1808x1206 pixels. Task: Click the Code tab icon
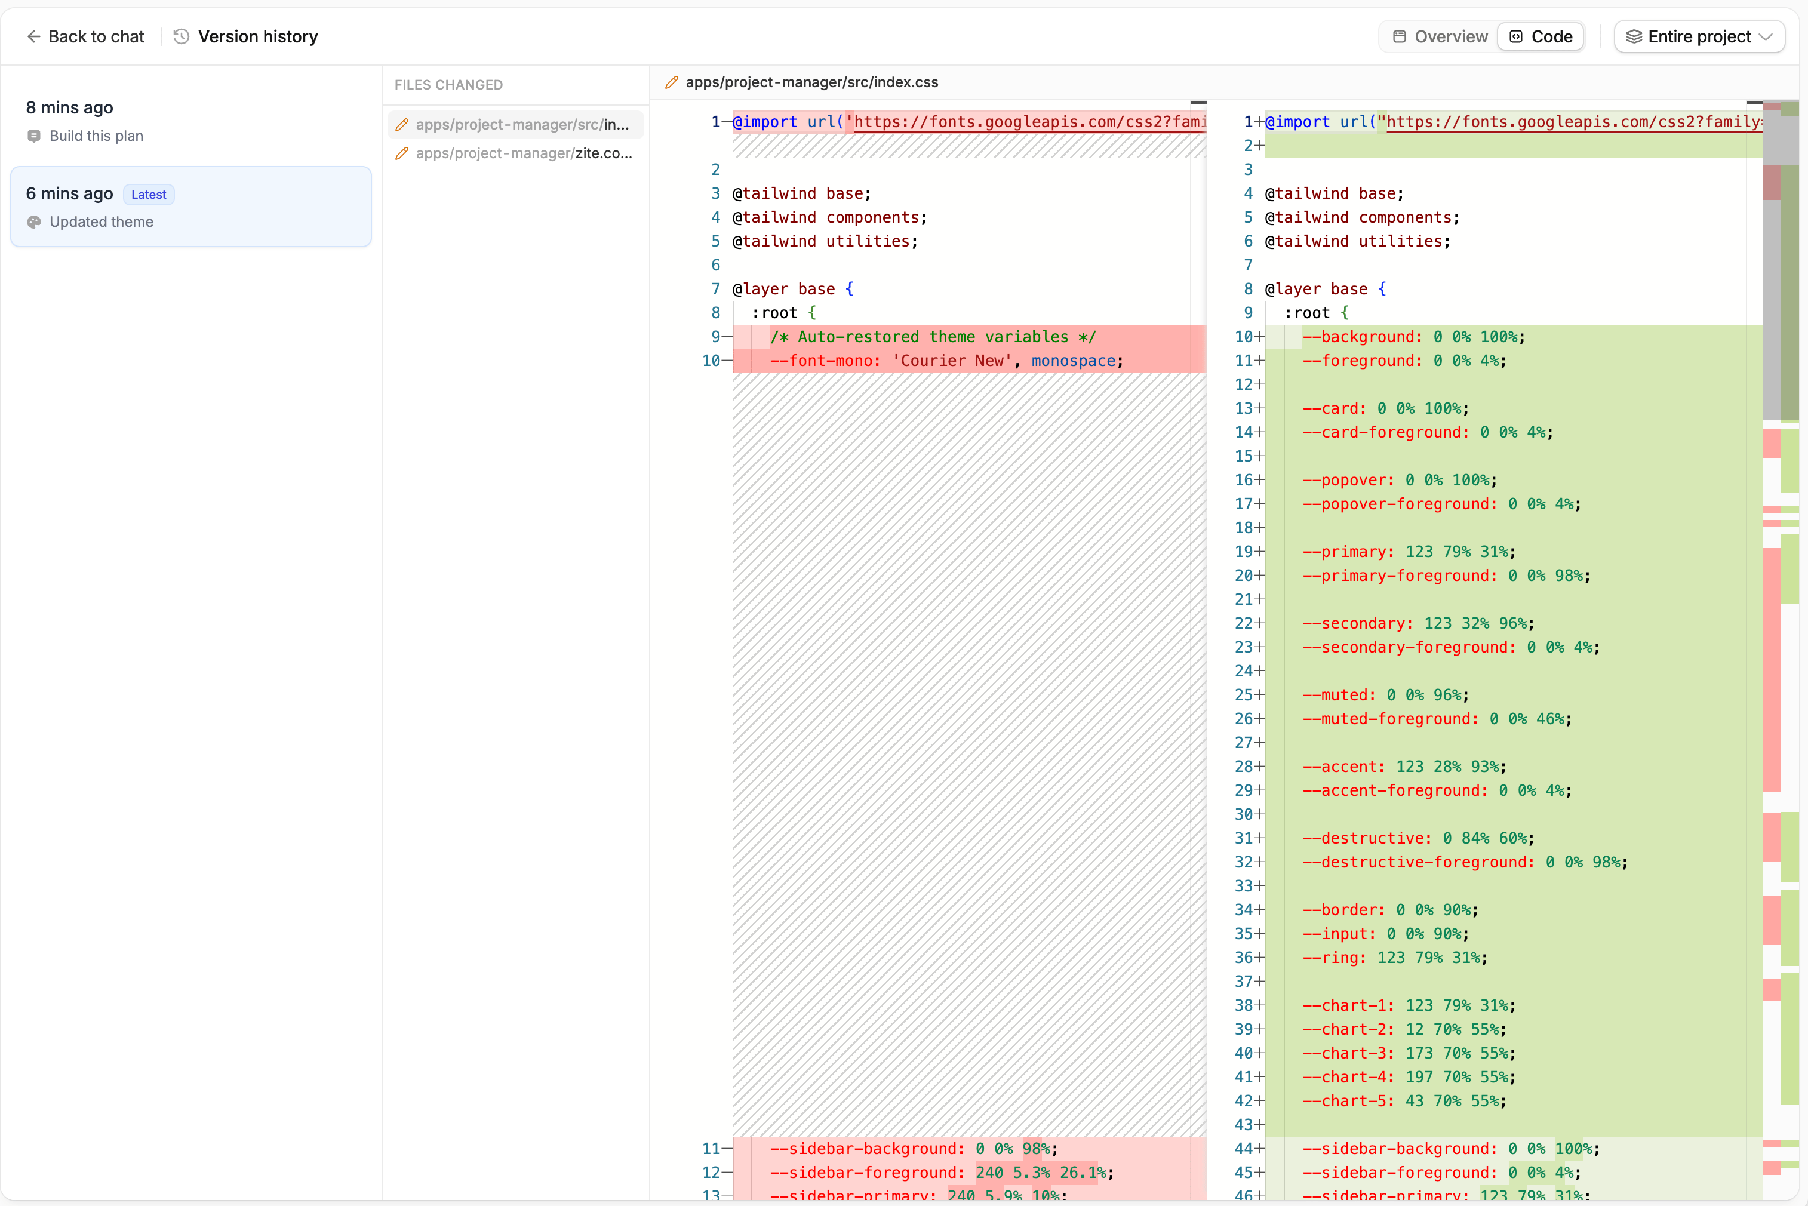click(1516, 36)
